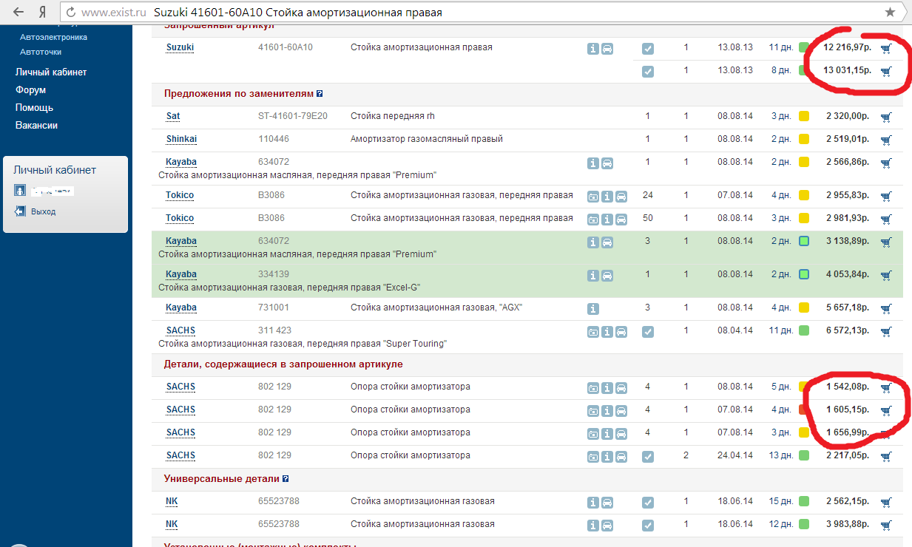Viewport: 912px width, 547px height.
Task: Open SACHS link in the 311 423 row
Action: pos(180,330)
